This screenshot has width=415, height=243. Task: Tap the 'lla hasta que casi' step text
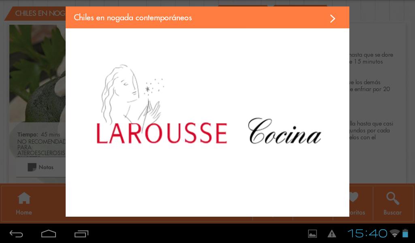371,124
